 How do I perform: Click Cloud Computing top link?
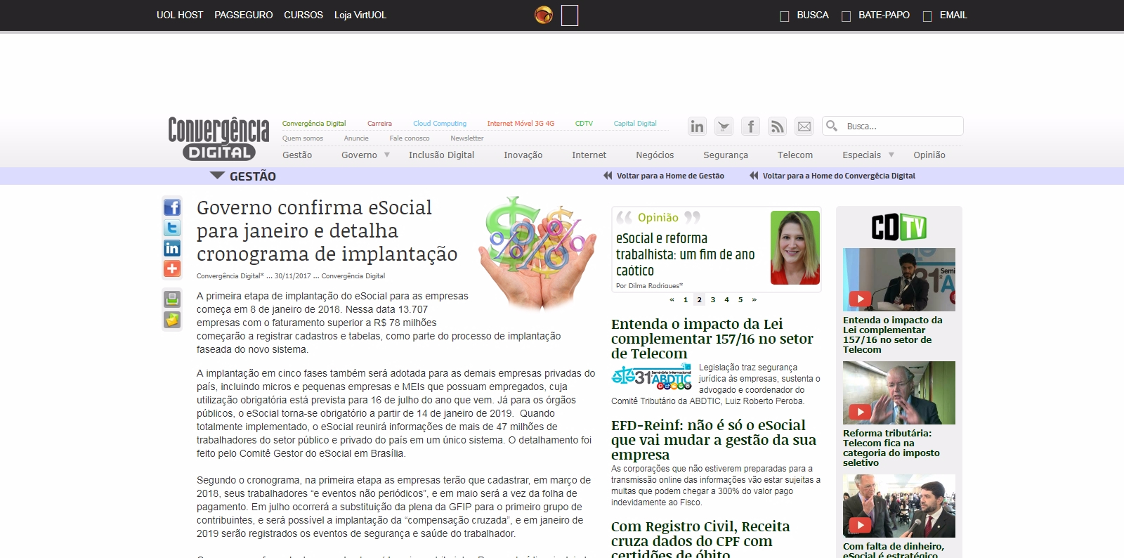pos(440,124)
